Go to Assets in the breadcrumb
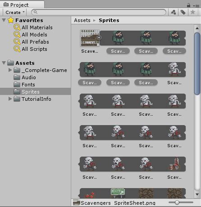This screenshot has height=207, width=201. [82, 20]
